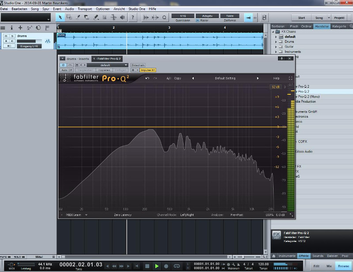
Task: Open the Mix view button
Action: pyautogui.click(x=329, y=266)
